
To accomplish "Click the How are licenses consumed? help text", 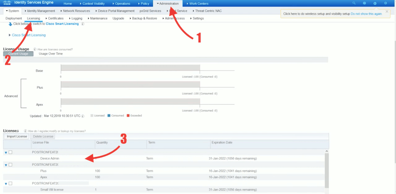I will click(55, 49).
